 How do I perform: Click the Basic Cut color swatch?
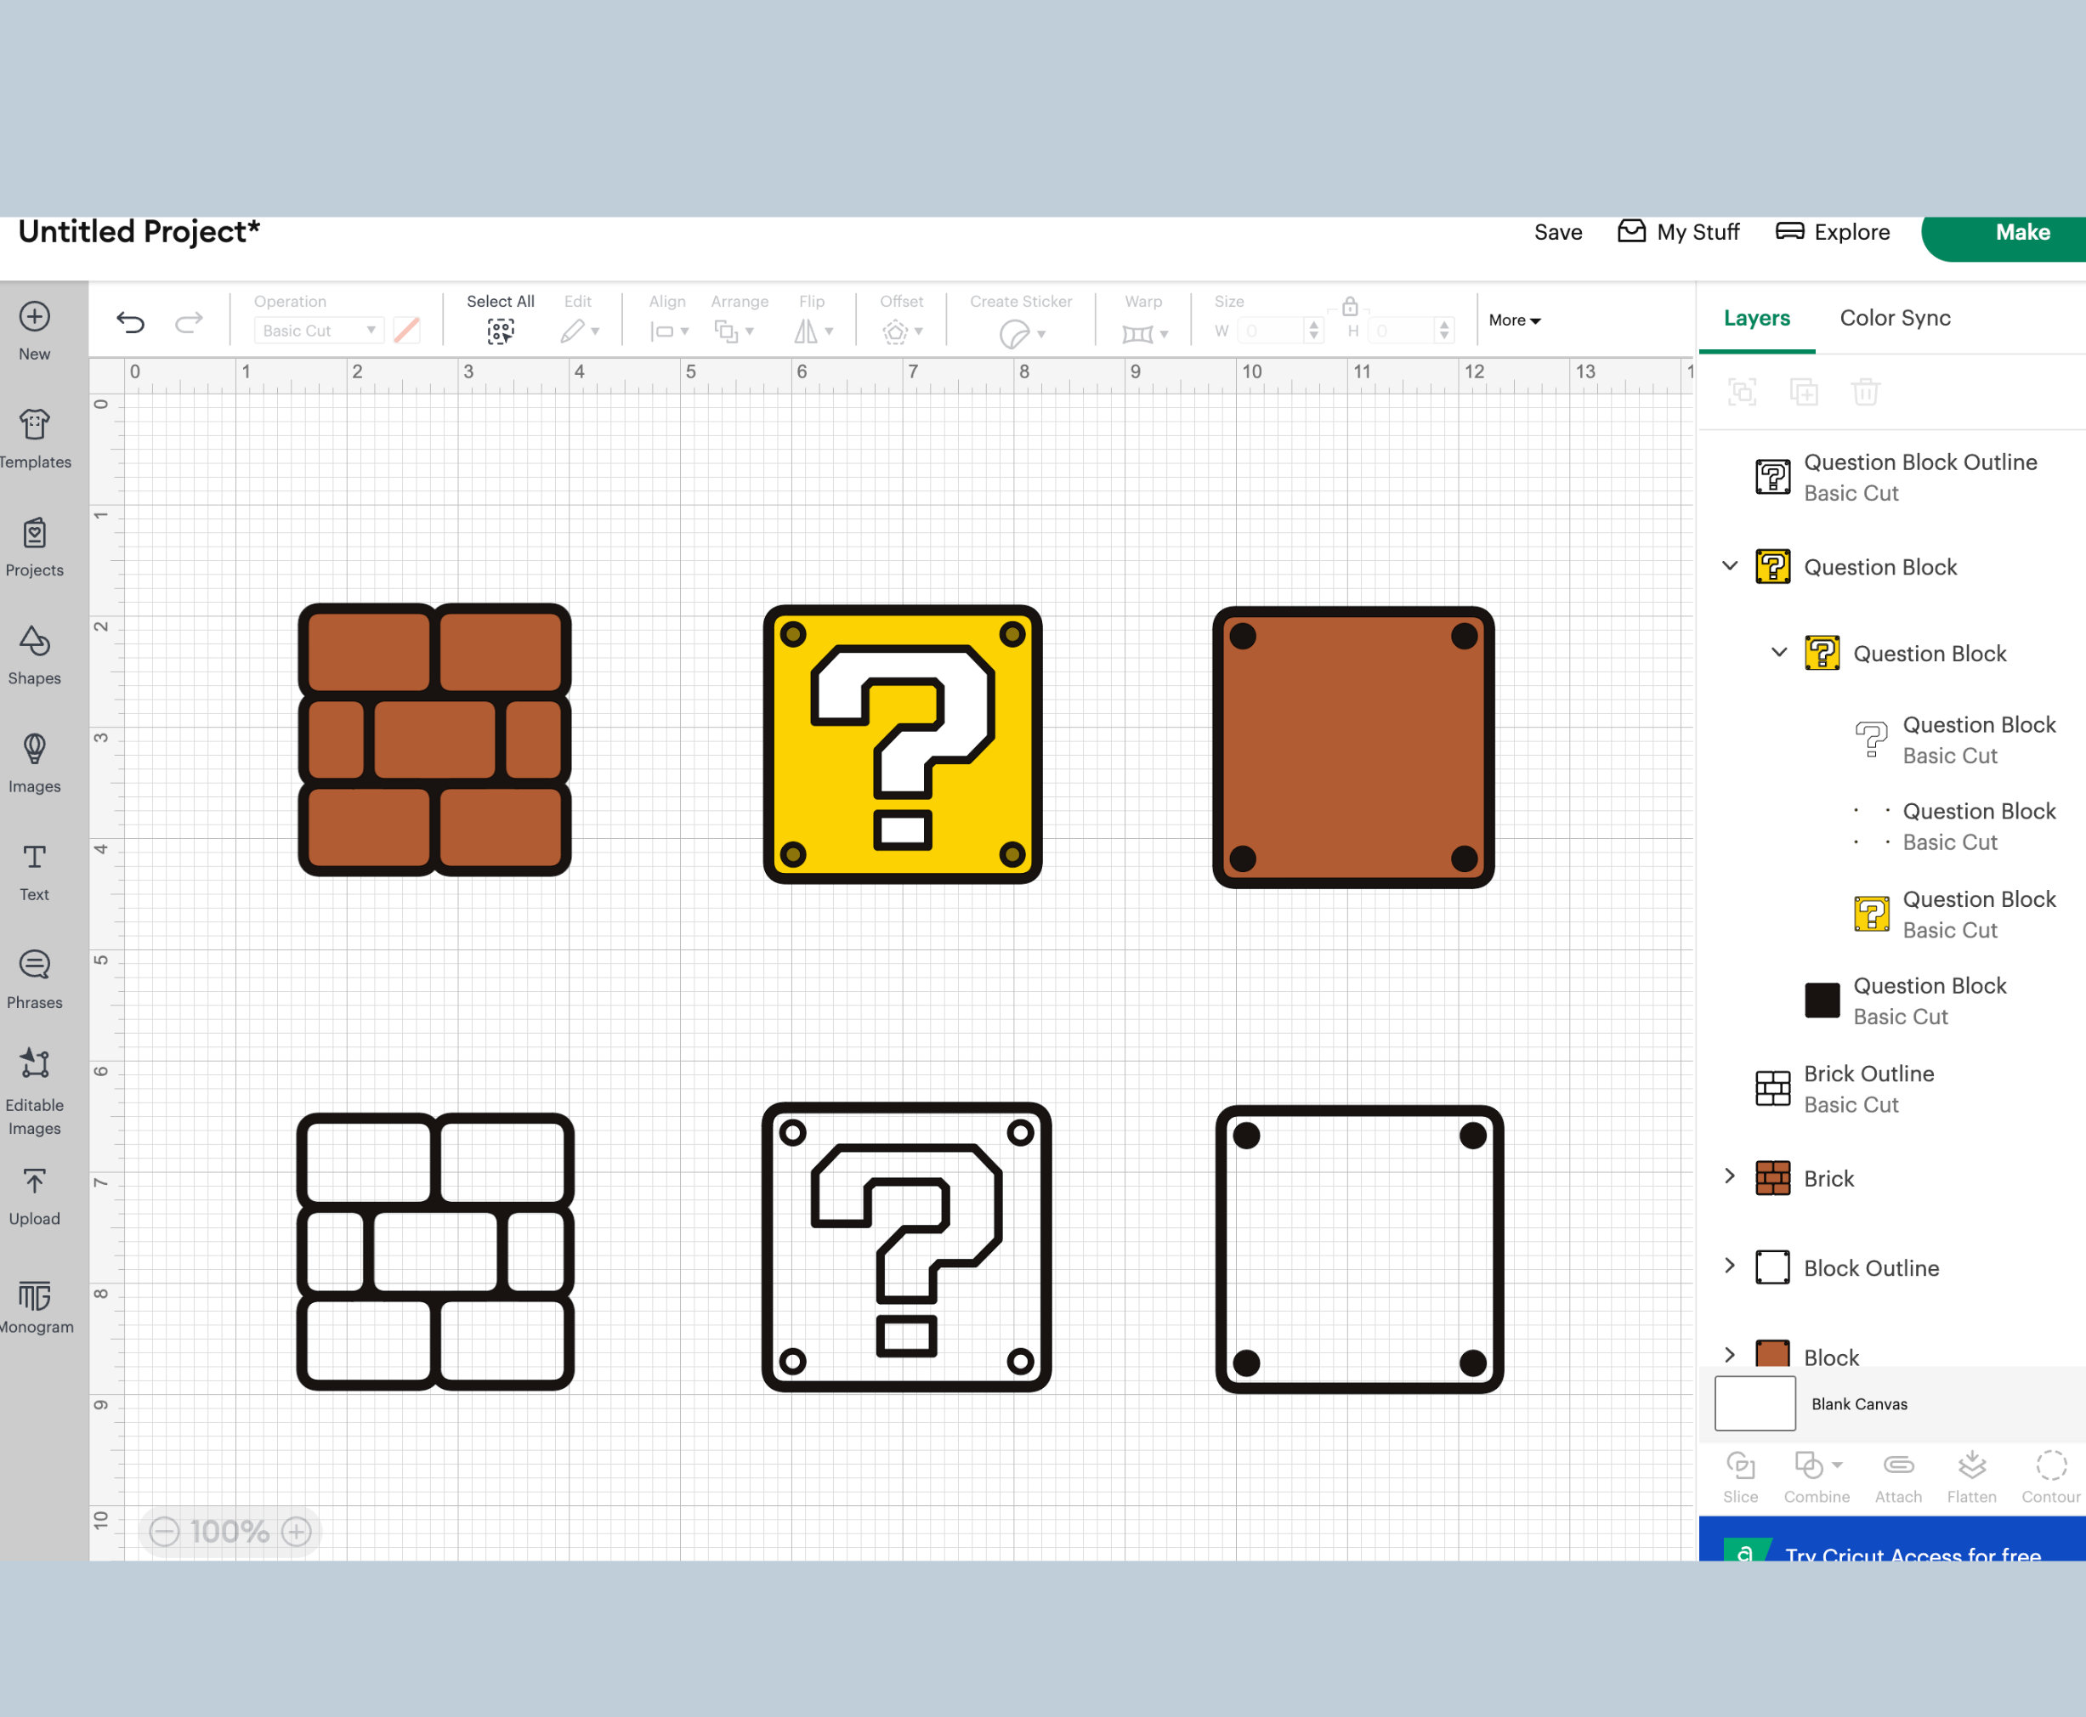click(406, 331)
